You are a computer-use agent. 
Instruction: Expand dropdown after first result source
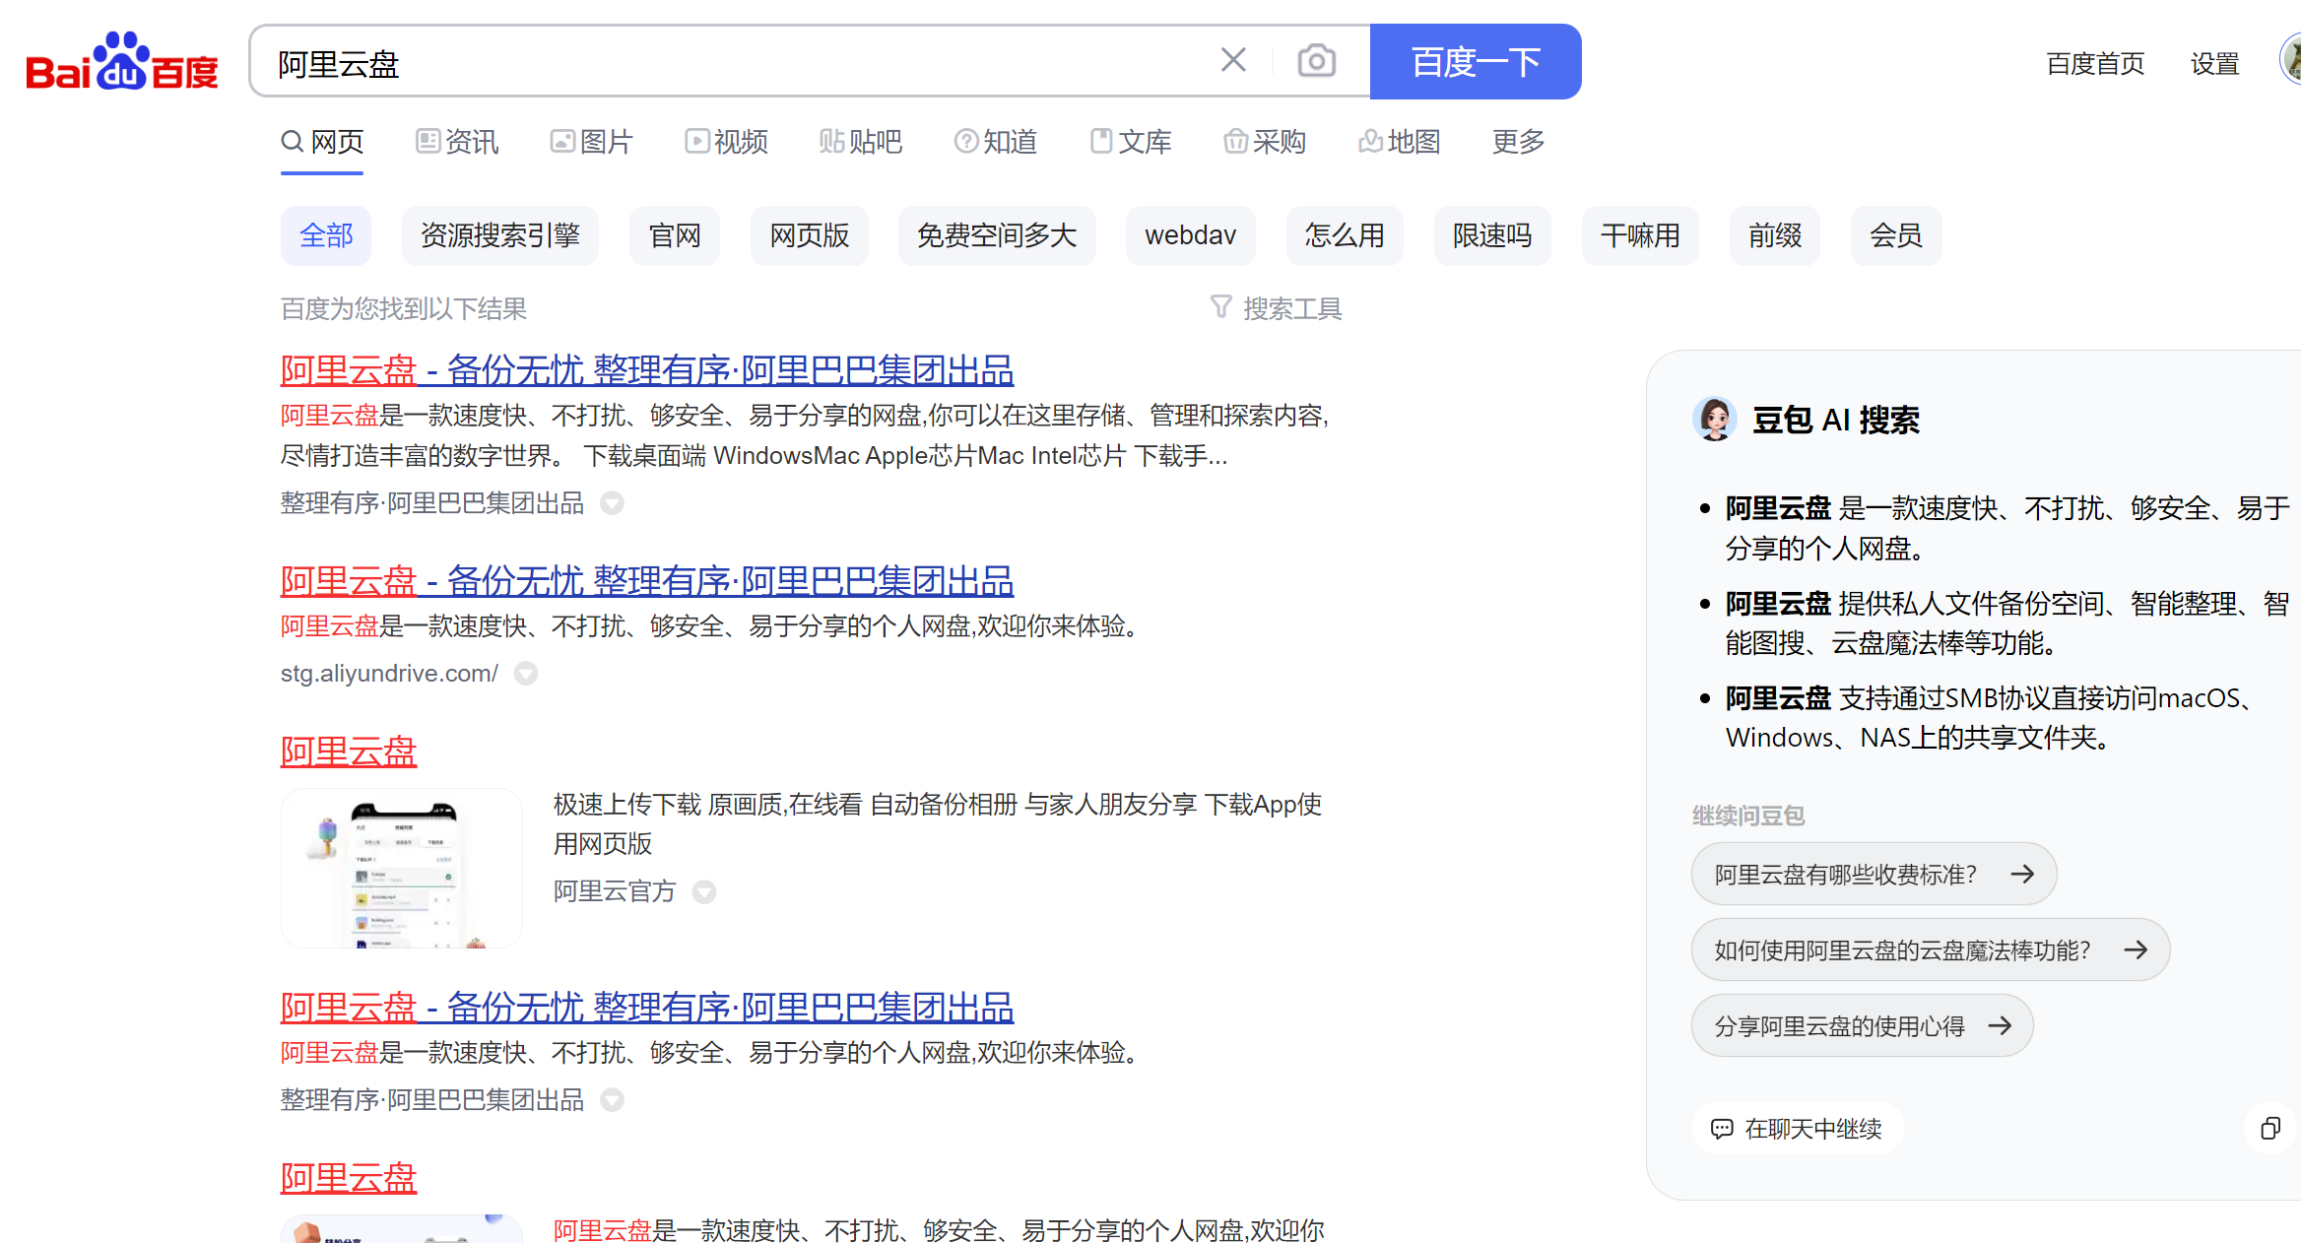click(612, 504)
